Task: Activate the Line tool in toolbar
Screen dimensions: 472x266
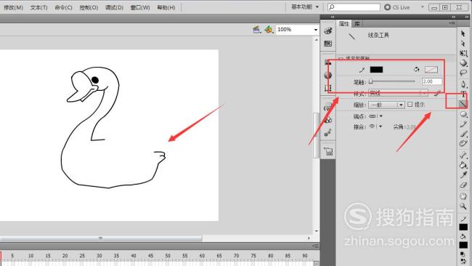Action: [463, 104]
